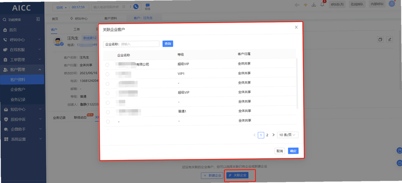Viewport: 402px width, 183px height.
Task: Open the 在线排队 button
Action: pyautogui.click(x=357, y=5)
